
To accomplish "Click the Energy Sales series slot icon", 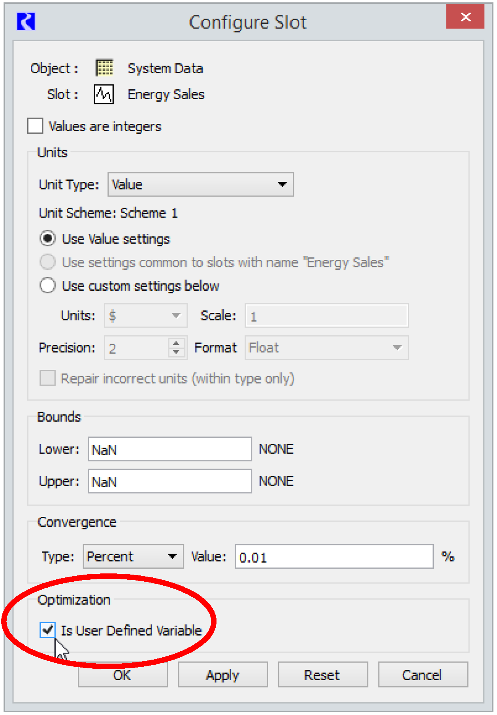I will pos(104,94).
